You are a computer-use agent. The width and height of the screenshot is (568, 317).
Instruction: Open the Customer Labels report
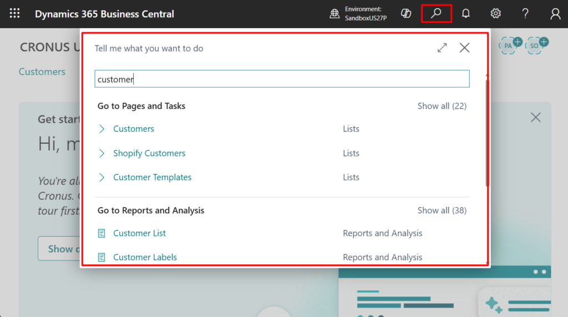(x=145, y=257)
